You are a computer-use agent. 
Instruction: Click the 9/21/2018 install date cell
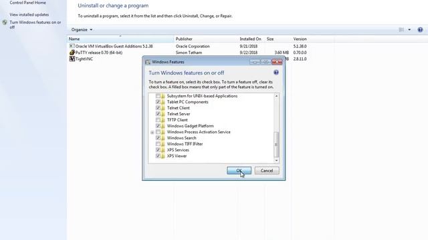click(x=249, y=46)
